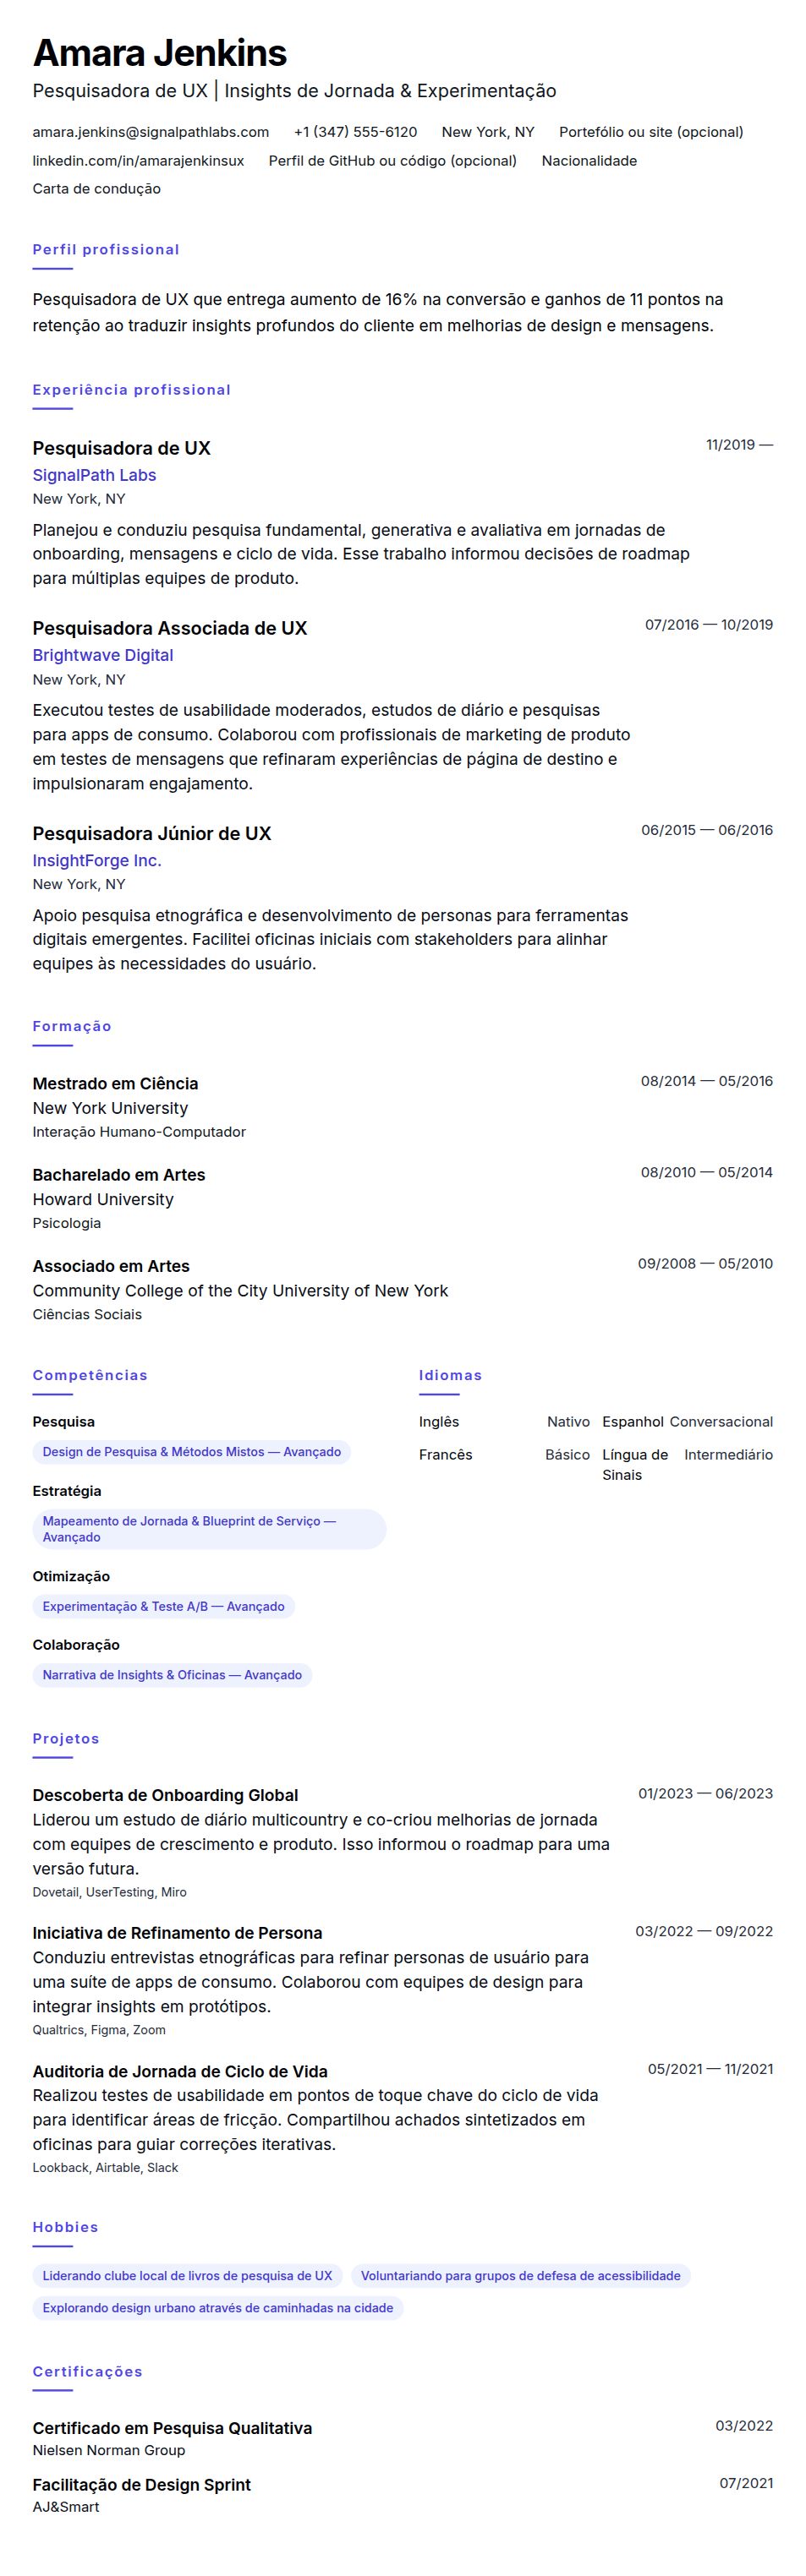Click the AJ&Smart issuer text

65,2507
